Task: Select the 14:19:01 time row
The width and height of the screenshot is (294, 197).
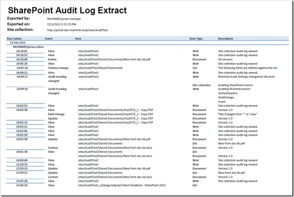Action: coord(22,51)
